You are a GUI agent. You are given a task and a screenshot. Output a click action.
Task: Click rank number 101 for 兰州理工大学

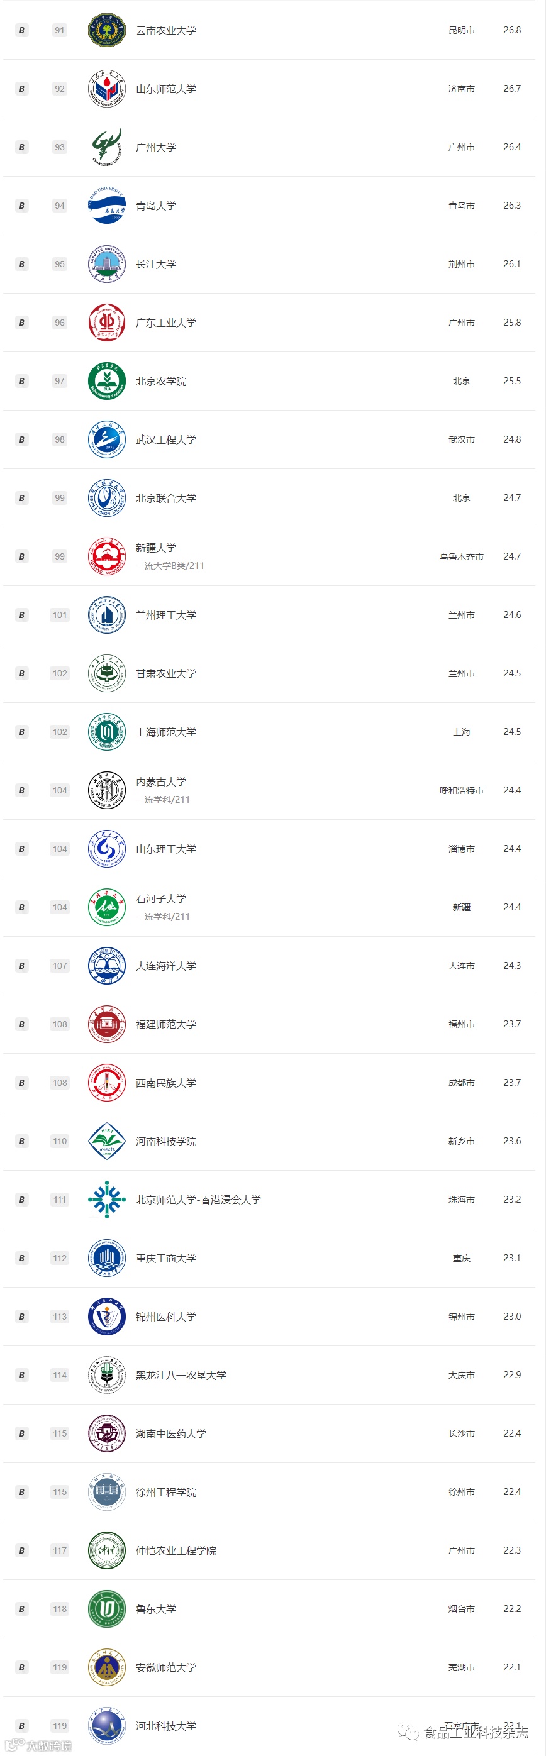(60, 615)
